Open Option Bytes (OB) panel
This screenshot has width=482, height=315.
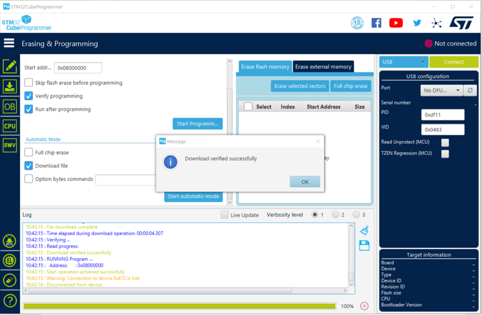click(x=10, y=107)
